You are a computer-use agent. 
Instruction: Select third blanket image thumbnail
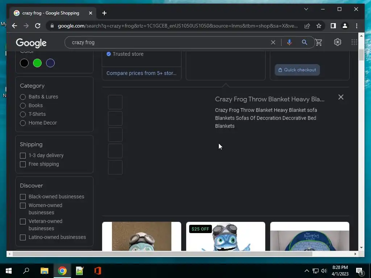point(115,135)
